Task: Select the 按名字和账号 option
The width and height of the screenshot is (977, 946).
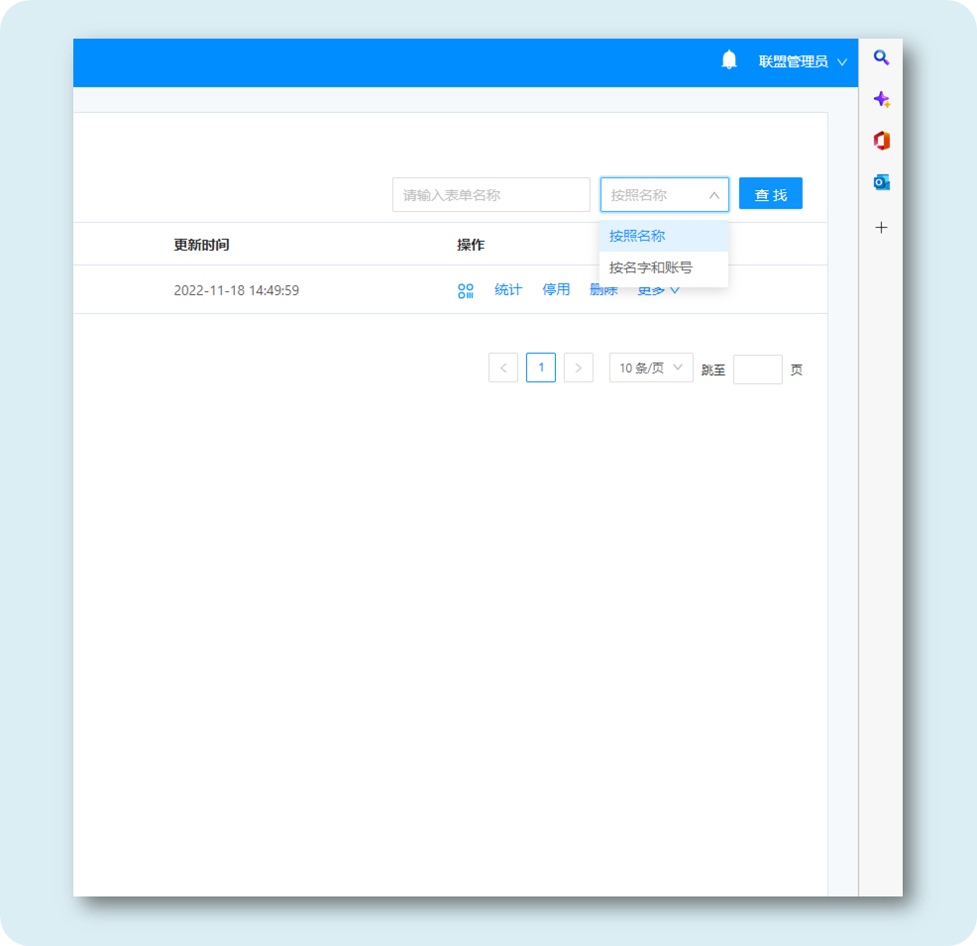Action: pyautogui.click(x=664, y=267)
